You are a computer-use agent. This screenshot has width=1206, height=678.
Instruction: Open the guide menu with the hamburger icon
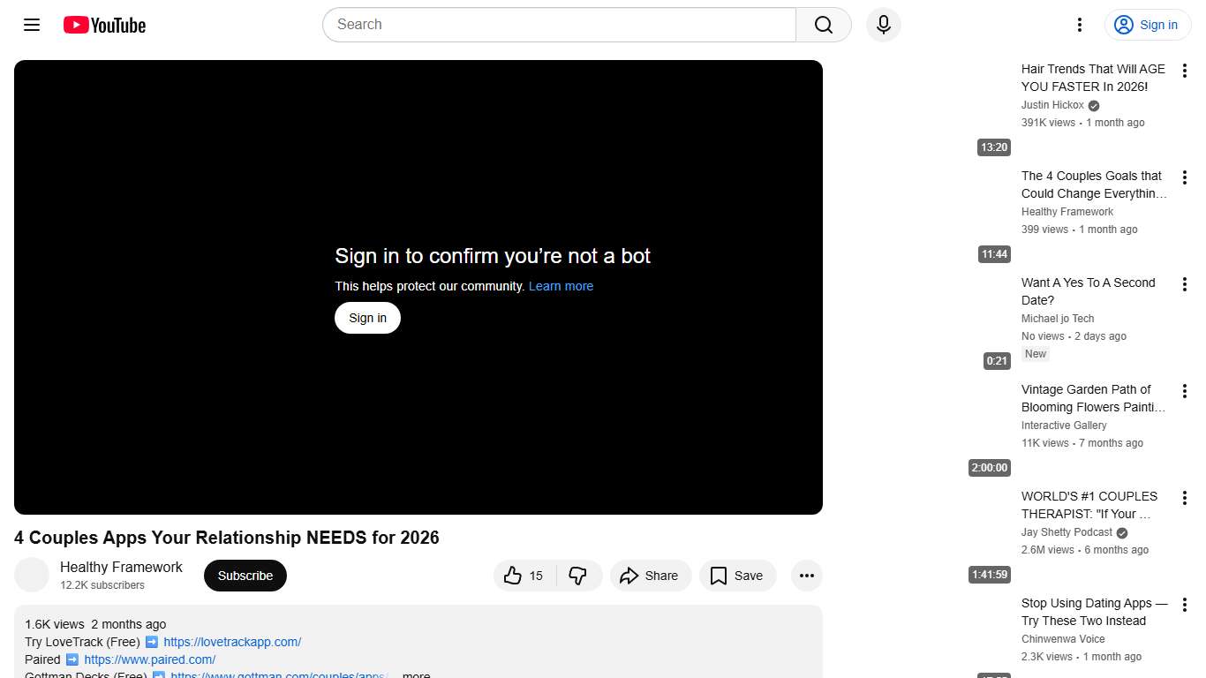(31, 25)
